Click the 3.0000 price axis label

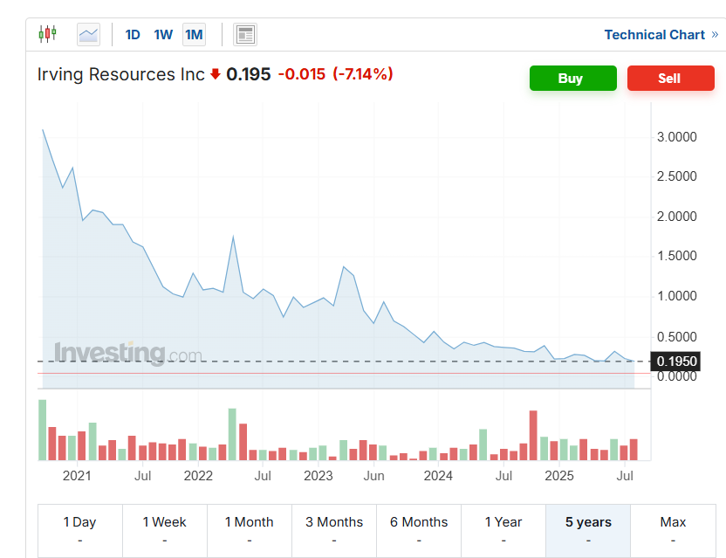pos(677,137)
